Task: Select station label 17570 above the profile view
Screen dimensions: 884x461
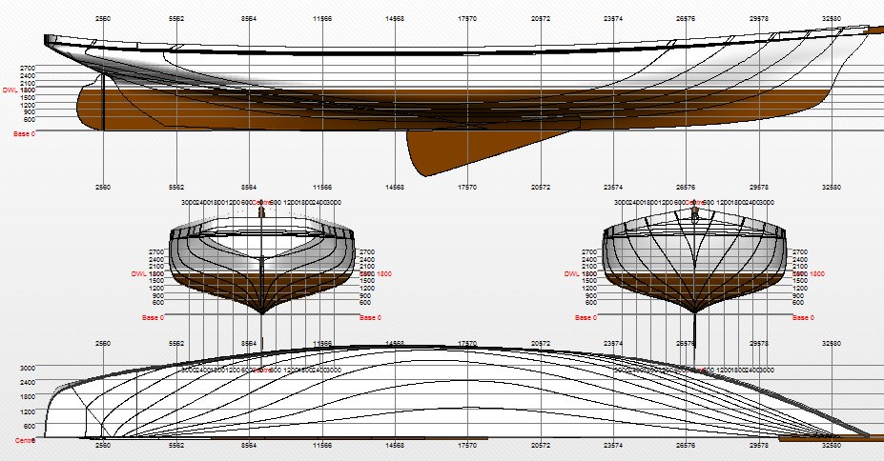Action: (467, 18)
